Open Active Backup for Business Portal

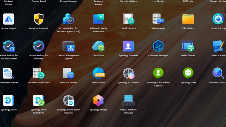pyautogui.click(x=8, y=46)
